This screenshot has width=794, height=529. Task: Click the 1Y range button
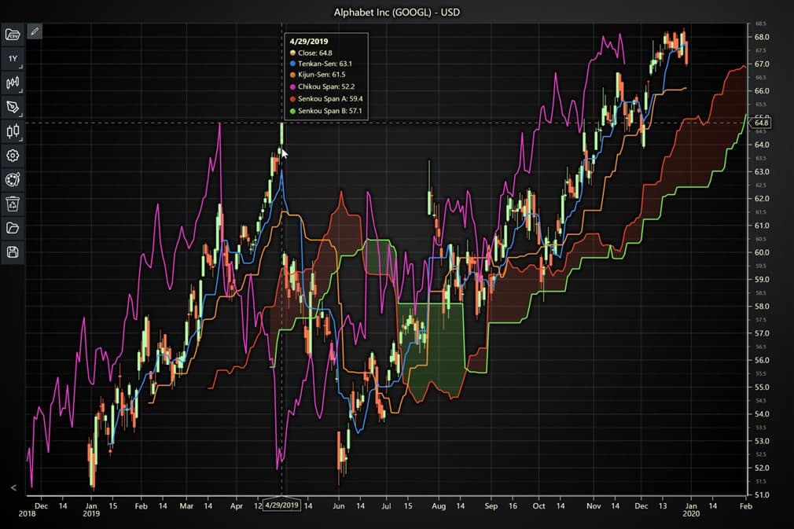(x=11, y=58)
